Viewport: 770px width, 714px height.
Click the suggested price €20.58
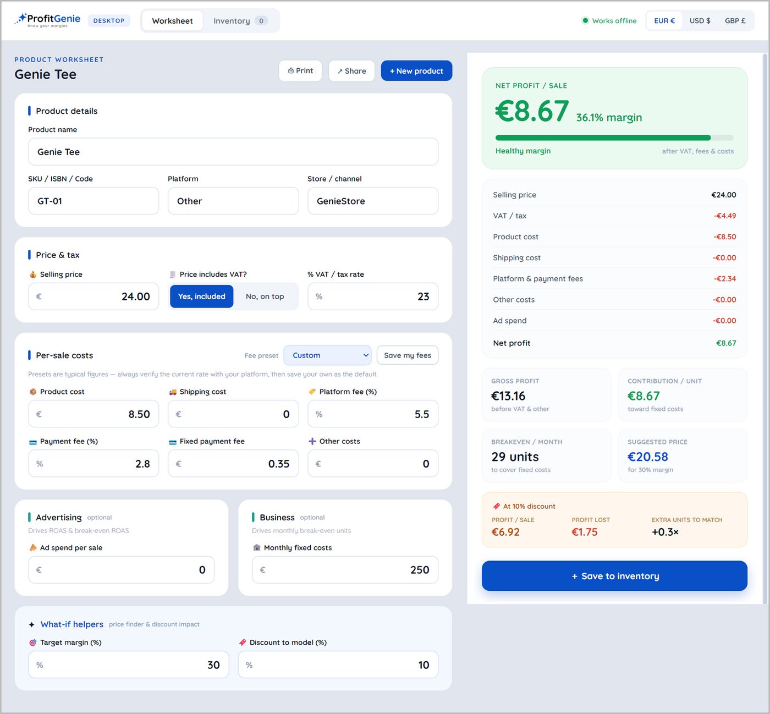click(x=648, y=457)
